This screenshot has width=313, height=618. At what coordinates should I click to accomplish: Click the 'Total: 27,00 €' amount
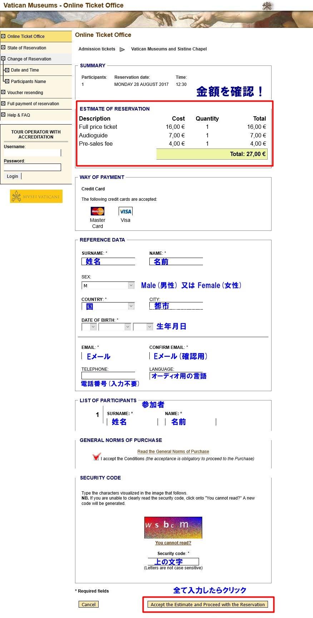pyautogui.click(x=248, y=154)
